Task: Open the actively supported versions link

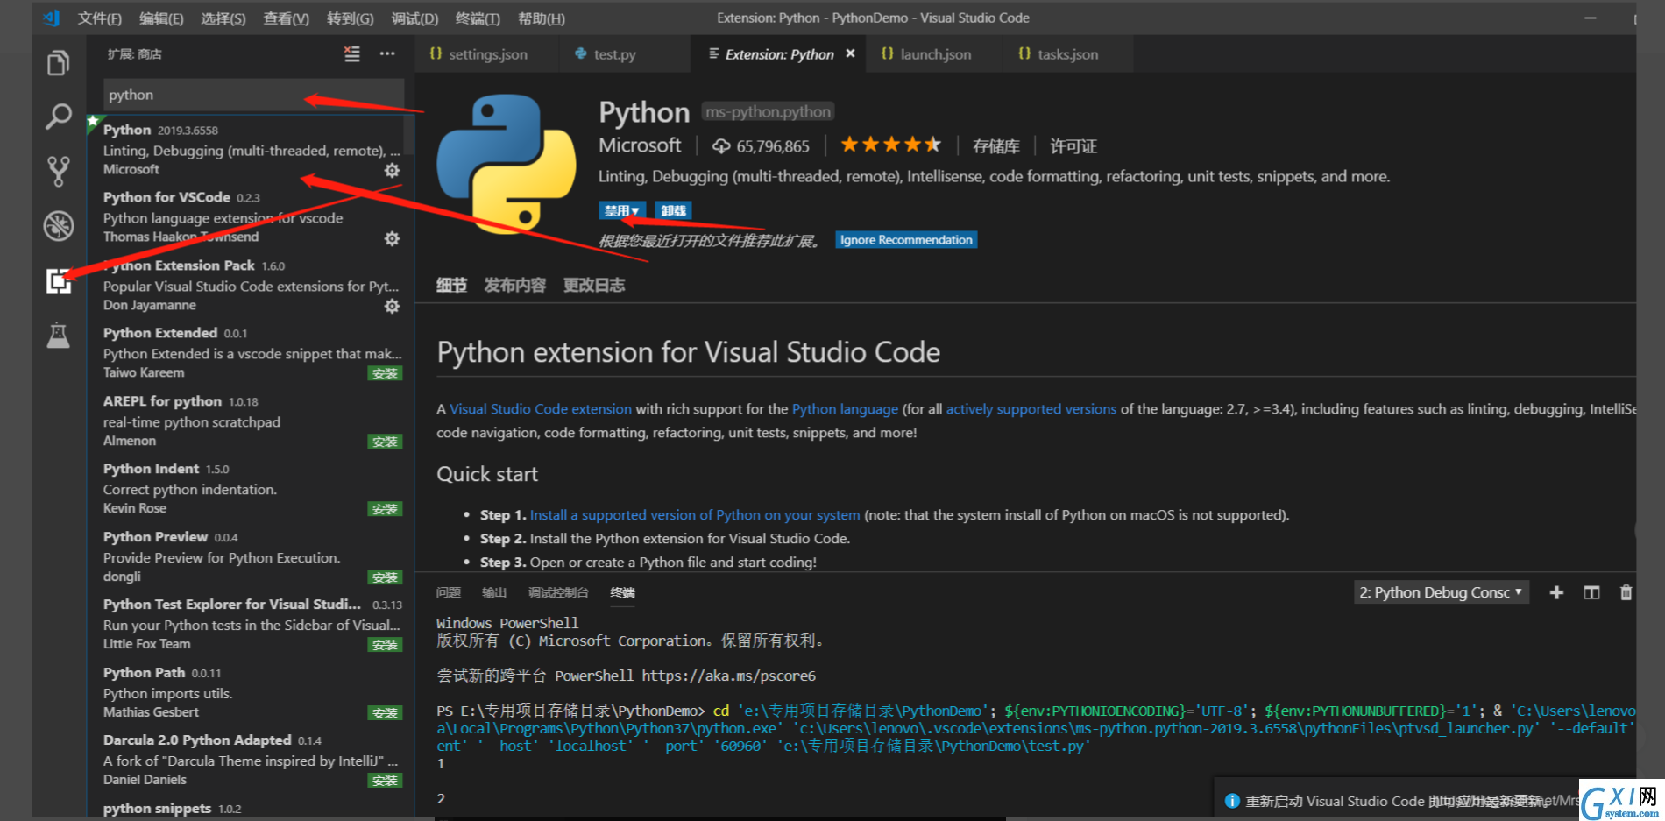Action: (1031, 409)
